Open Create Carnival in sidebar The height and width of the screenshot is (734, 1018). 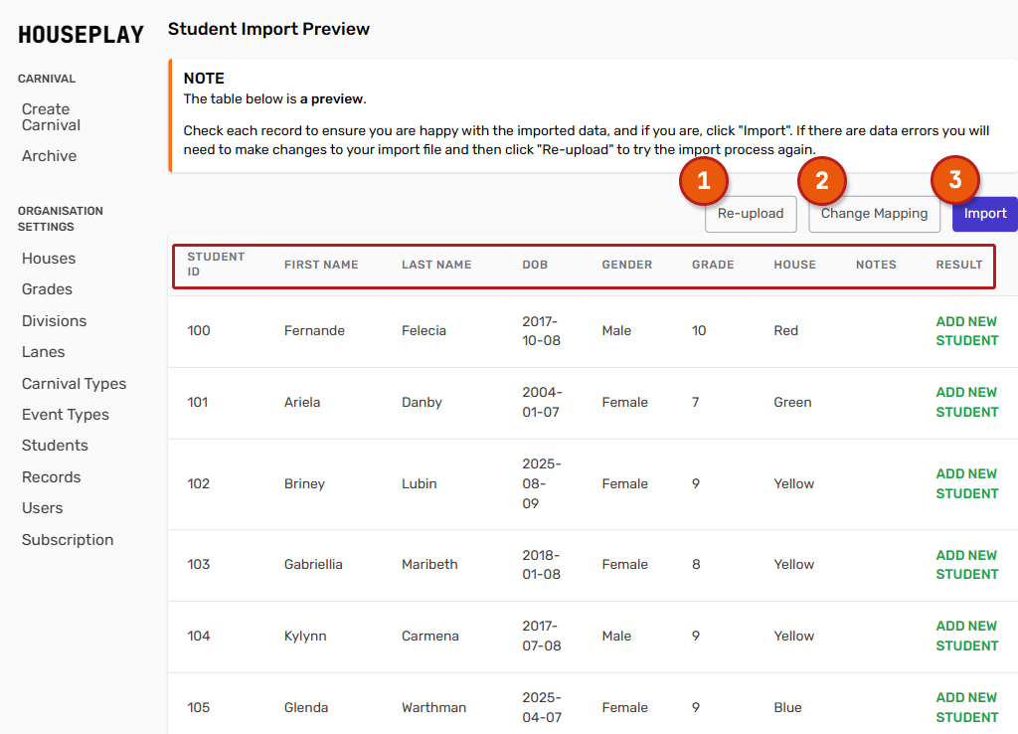tap(52, 117)
